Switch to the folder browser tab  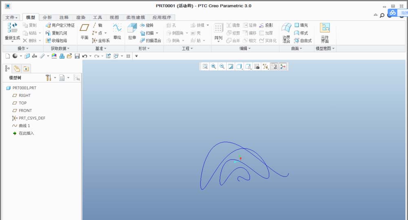pos(17,68)
